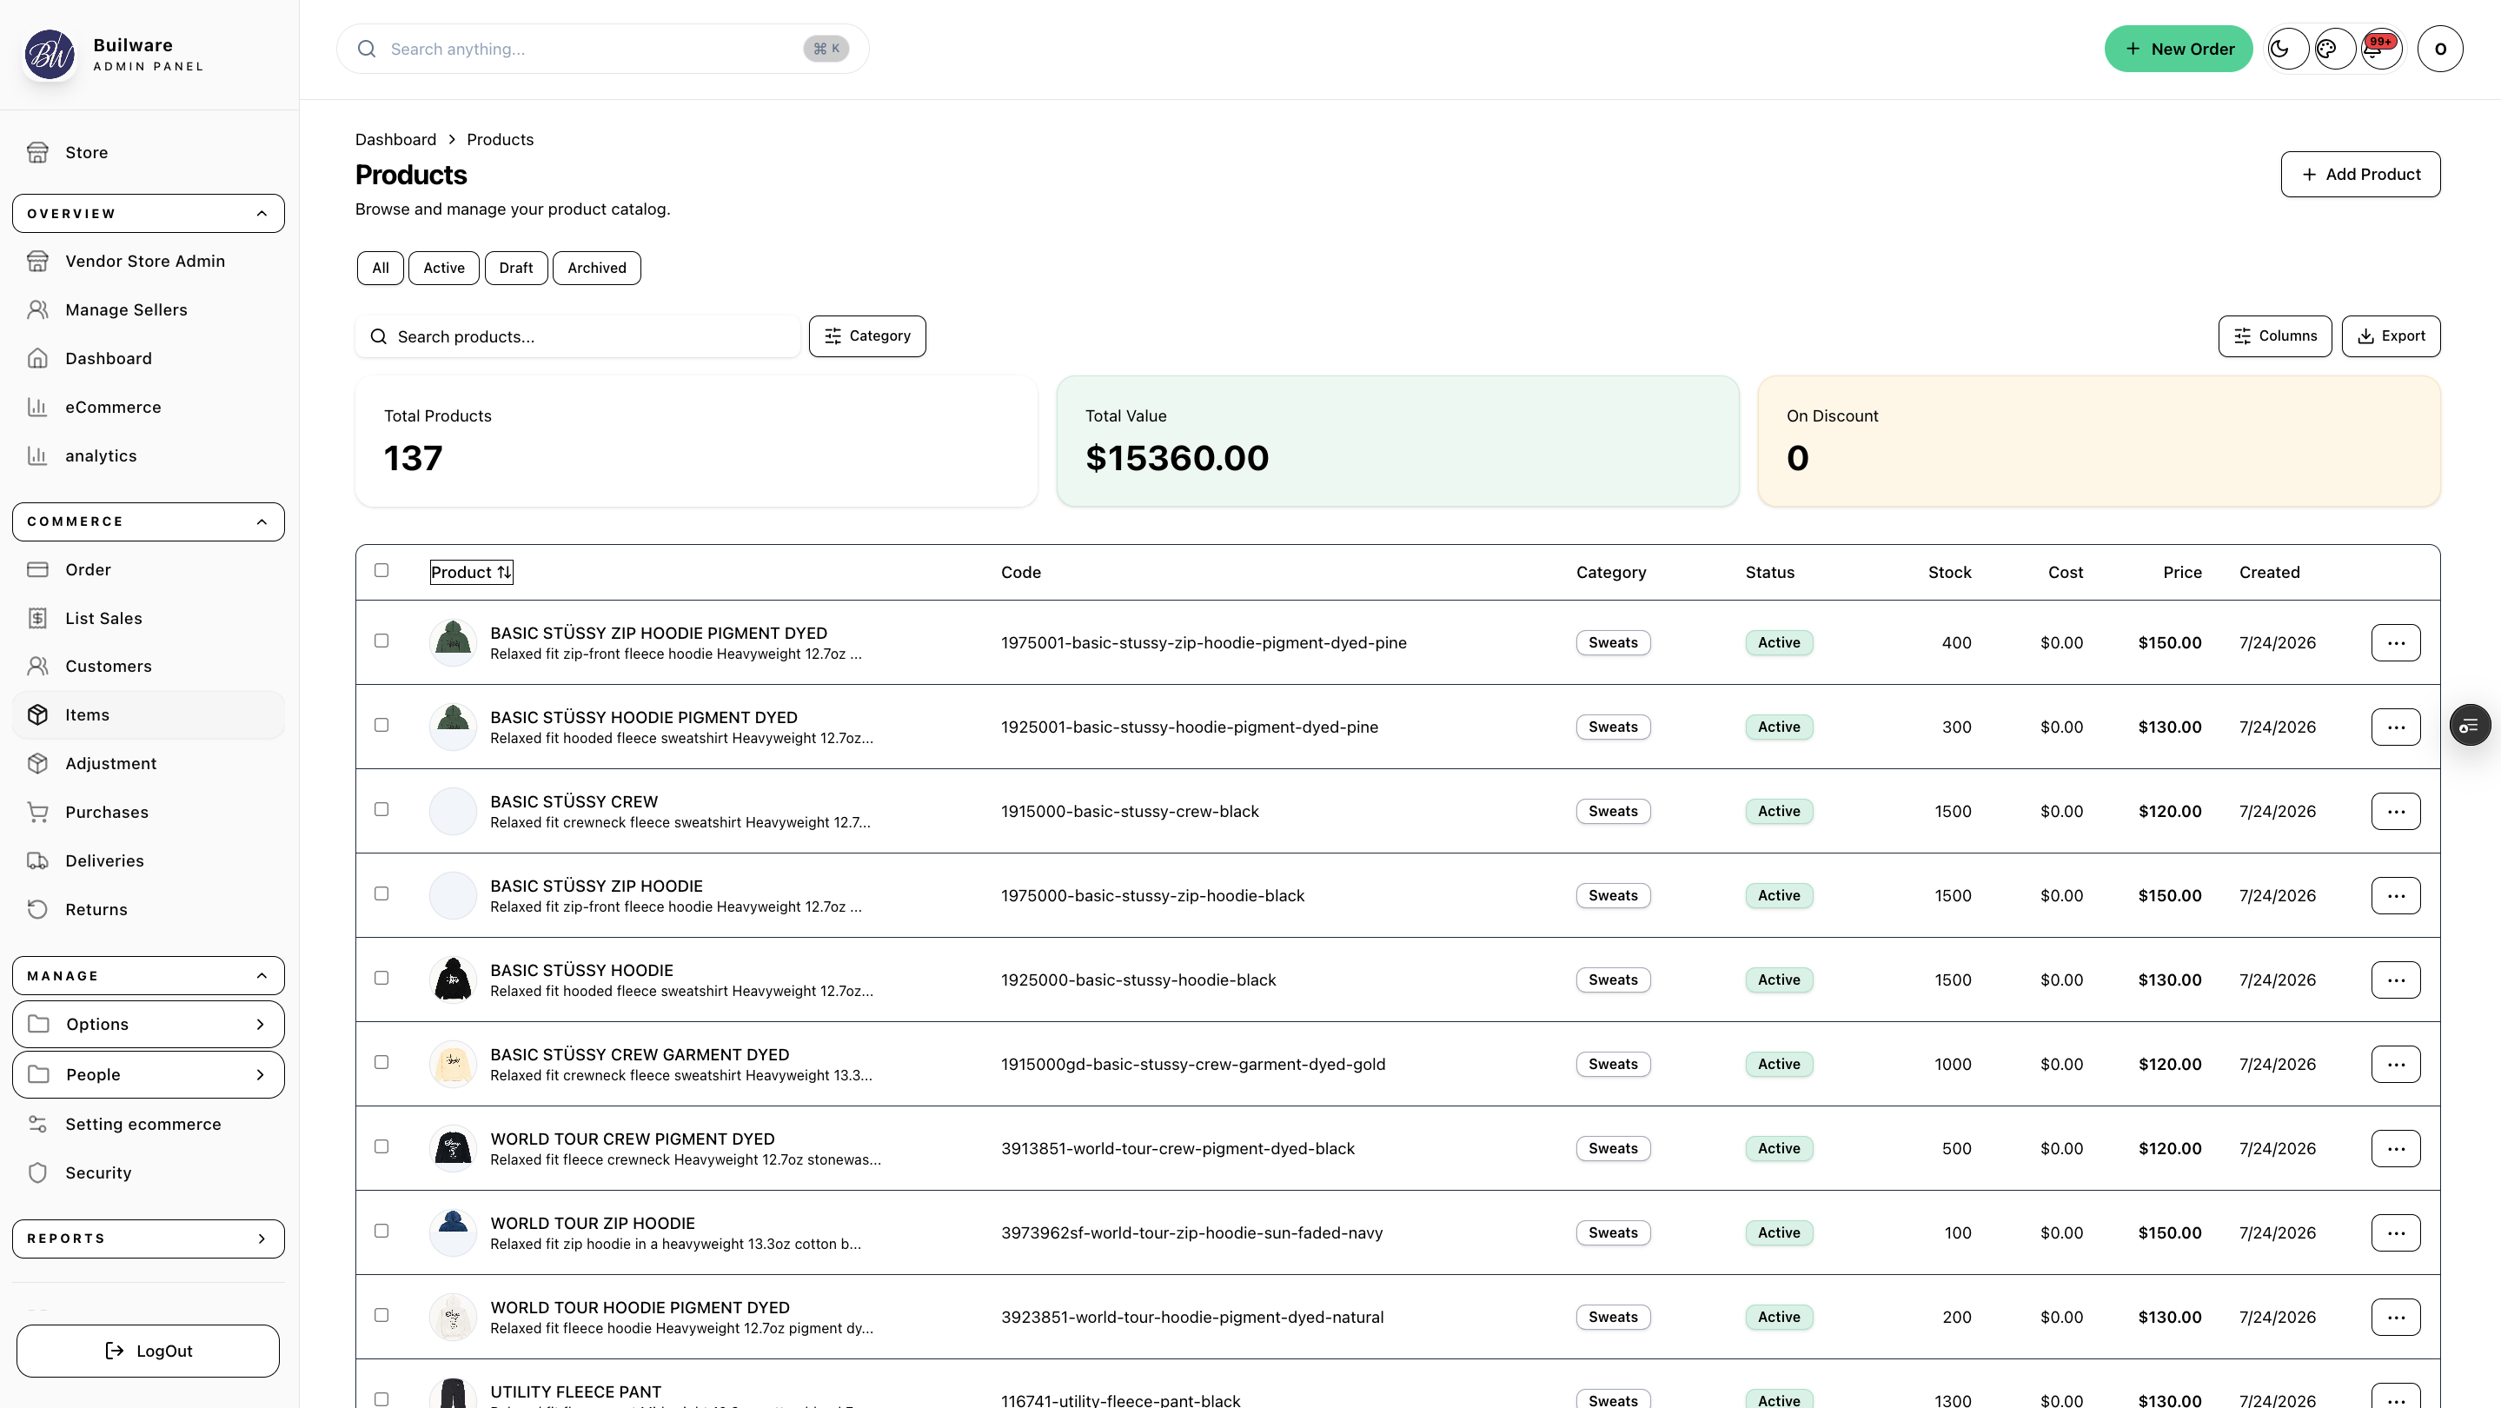Open Purchases cart icon
The image size is (2501, 1408).
coord(38,812)
